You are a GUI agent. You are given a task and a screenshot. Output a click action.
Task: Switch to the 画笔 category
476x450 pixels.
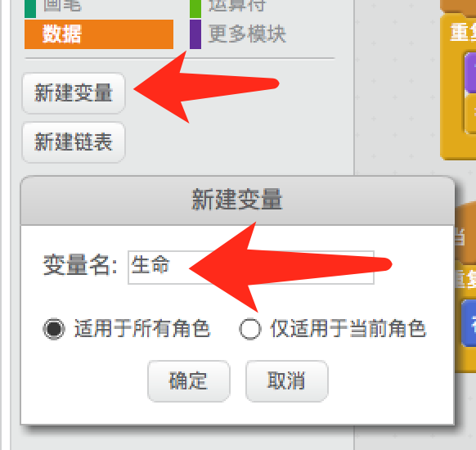point(62,5)
